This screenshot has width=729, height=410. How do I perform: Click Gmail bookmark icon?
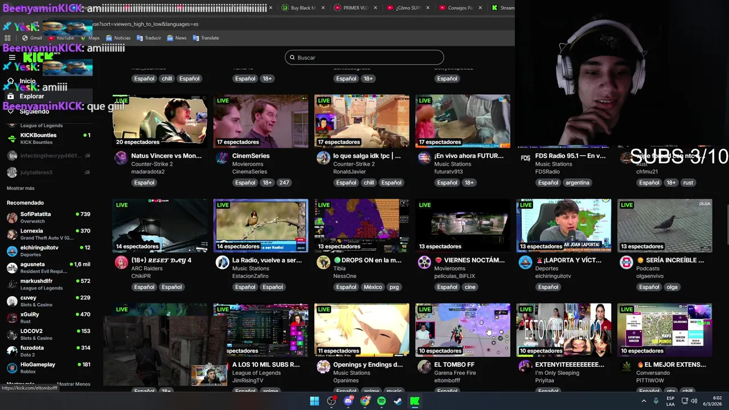click(24, 38)
